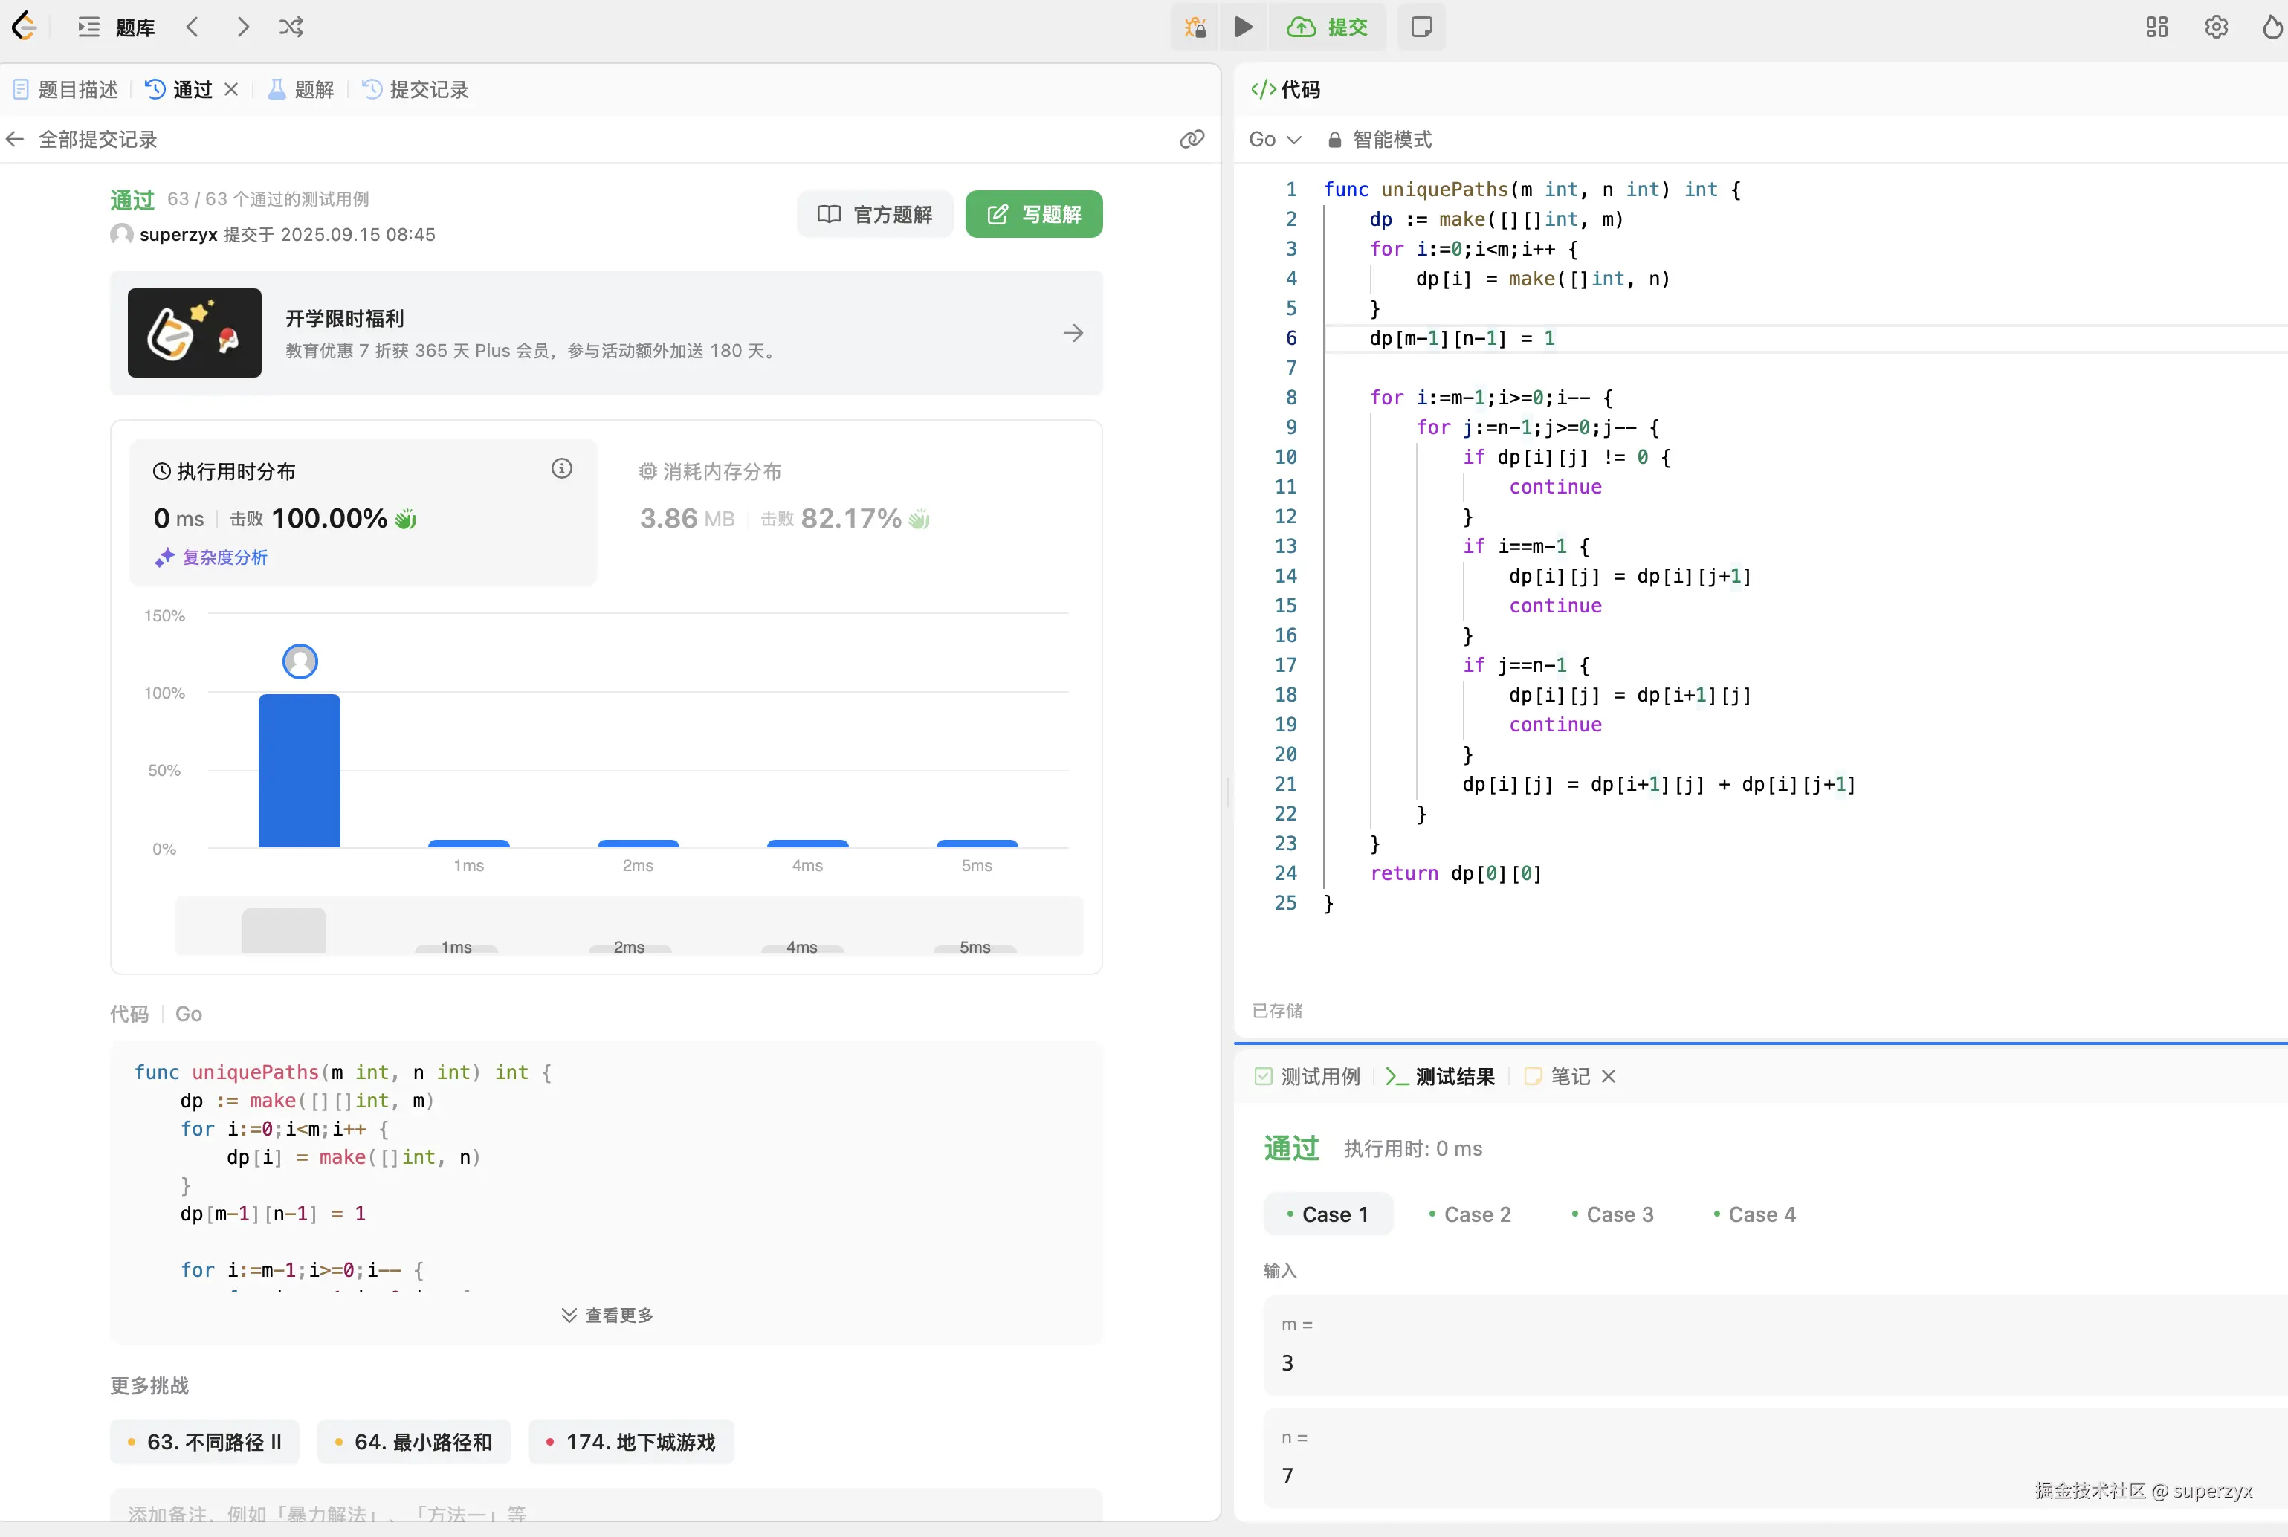2288x1537 pixels.
Task: Click the streak flame icon
Action: (2272, 27)
